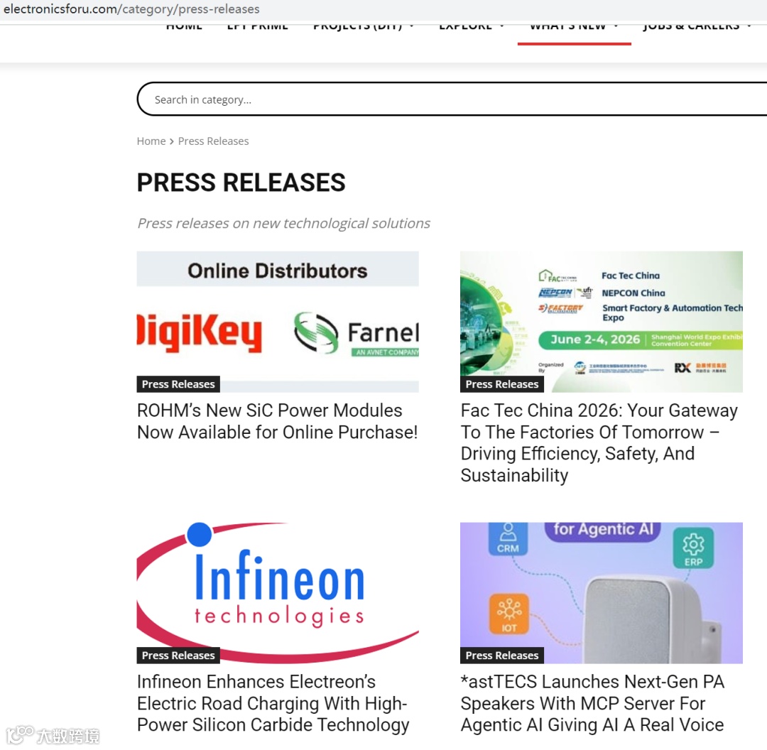767x750 pixels.
Task: Click the Search in category input field
Action: tap(452, 99)
